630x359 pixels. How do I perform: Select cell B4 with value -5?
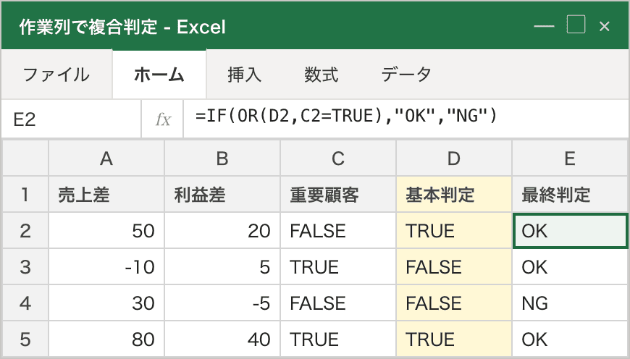pyautogui.click(x=222, y=303)
